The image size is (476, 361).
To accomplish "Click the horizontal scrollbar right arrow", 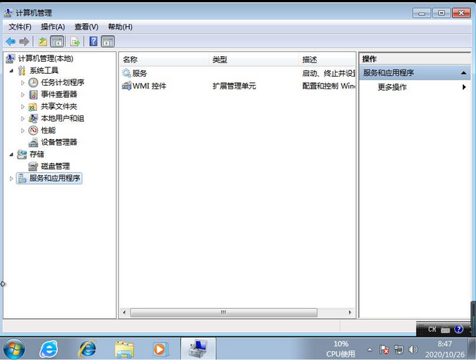I will click(351, 313).
